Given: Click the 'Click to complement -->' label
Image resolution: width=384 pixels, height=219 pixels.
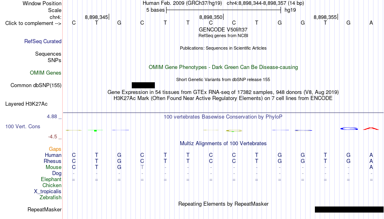Looking at the screenshot, I should (33, 23).
